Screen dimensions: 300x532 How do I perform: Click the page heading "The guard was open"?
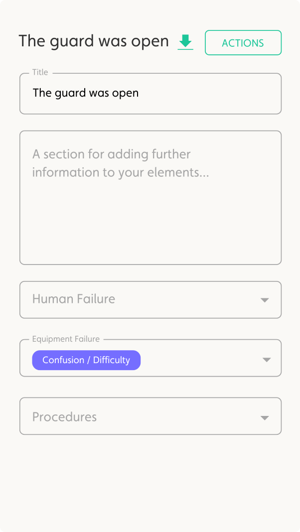(94, 41)
